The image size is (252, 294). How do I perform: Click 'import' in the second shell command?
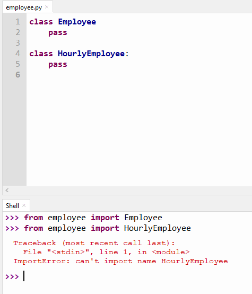click(105, 229)
